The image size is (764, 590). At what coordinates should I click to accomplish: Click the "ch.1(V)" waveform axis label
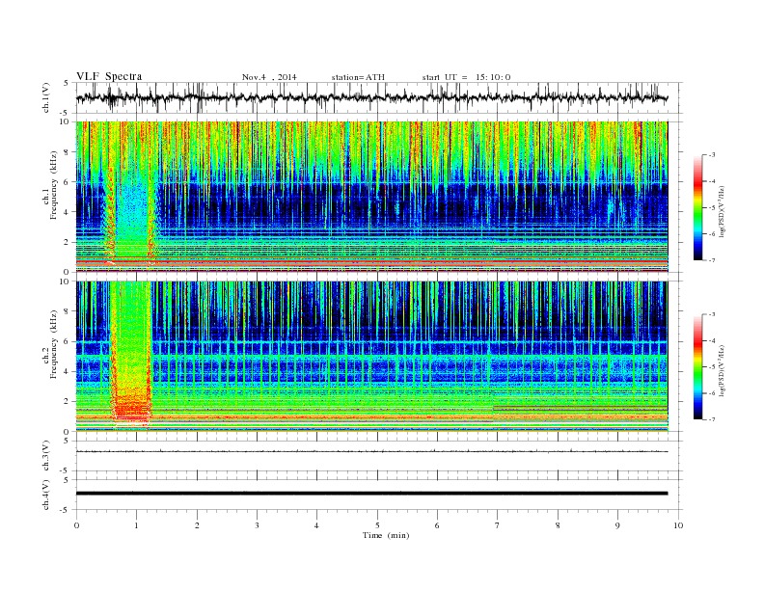pyautogui.click(x=46, y=97)
